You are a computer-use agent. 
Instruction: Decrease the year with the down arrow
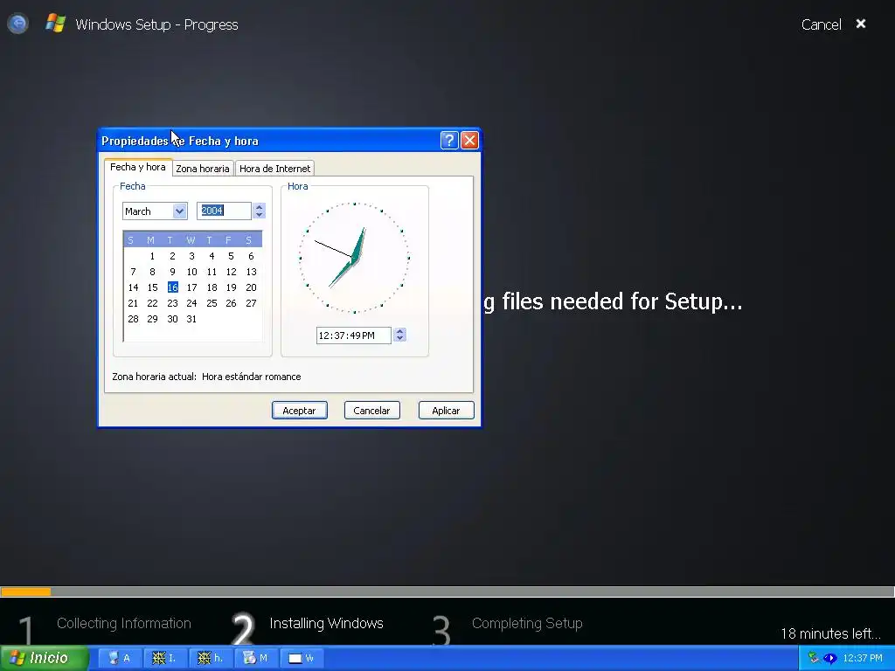259,215
